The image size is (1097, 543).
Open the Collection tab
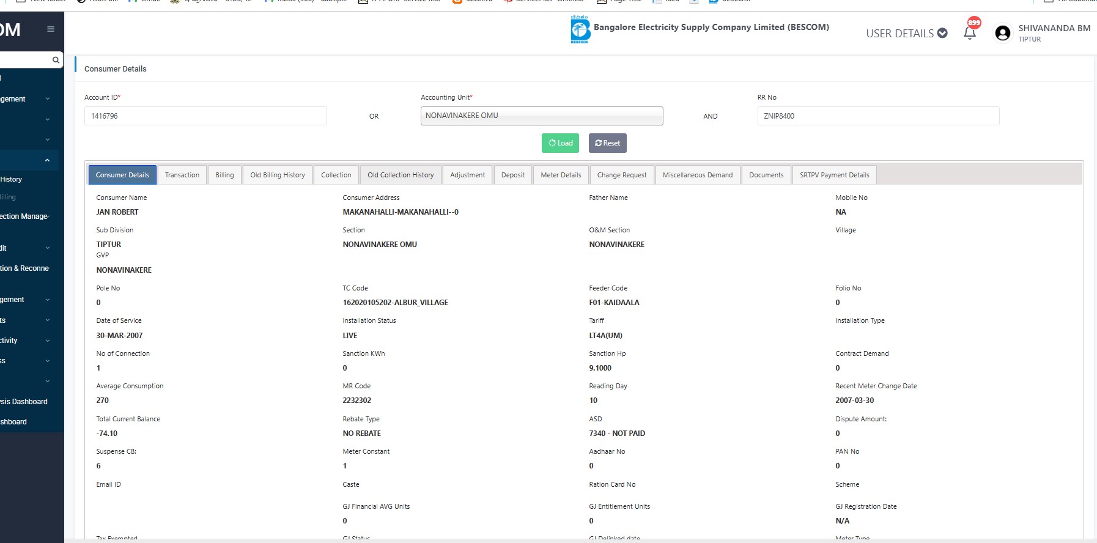(x=336, y=175)
